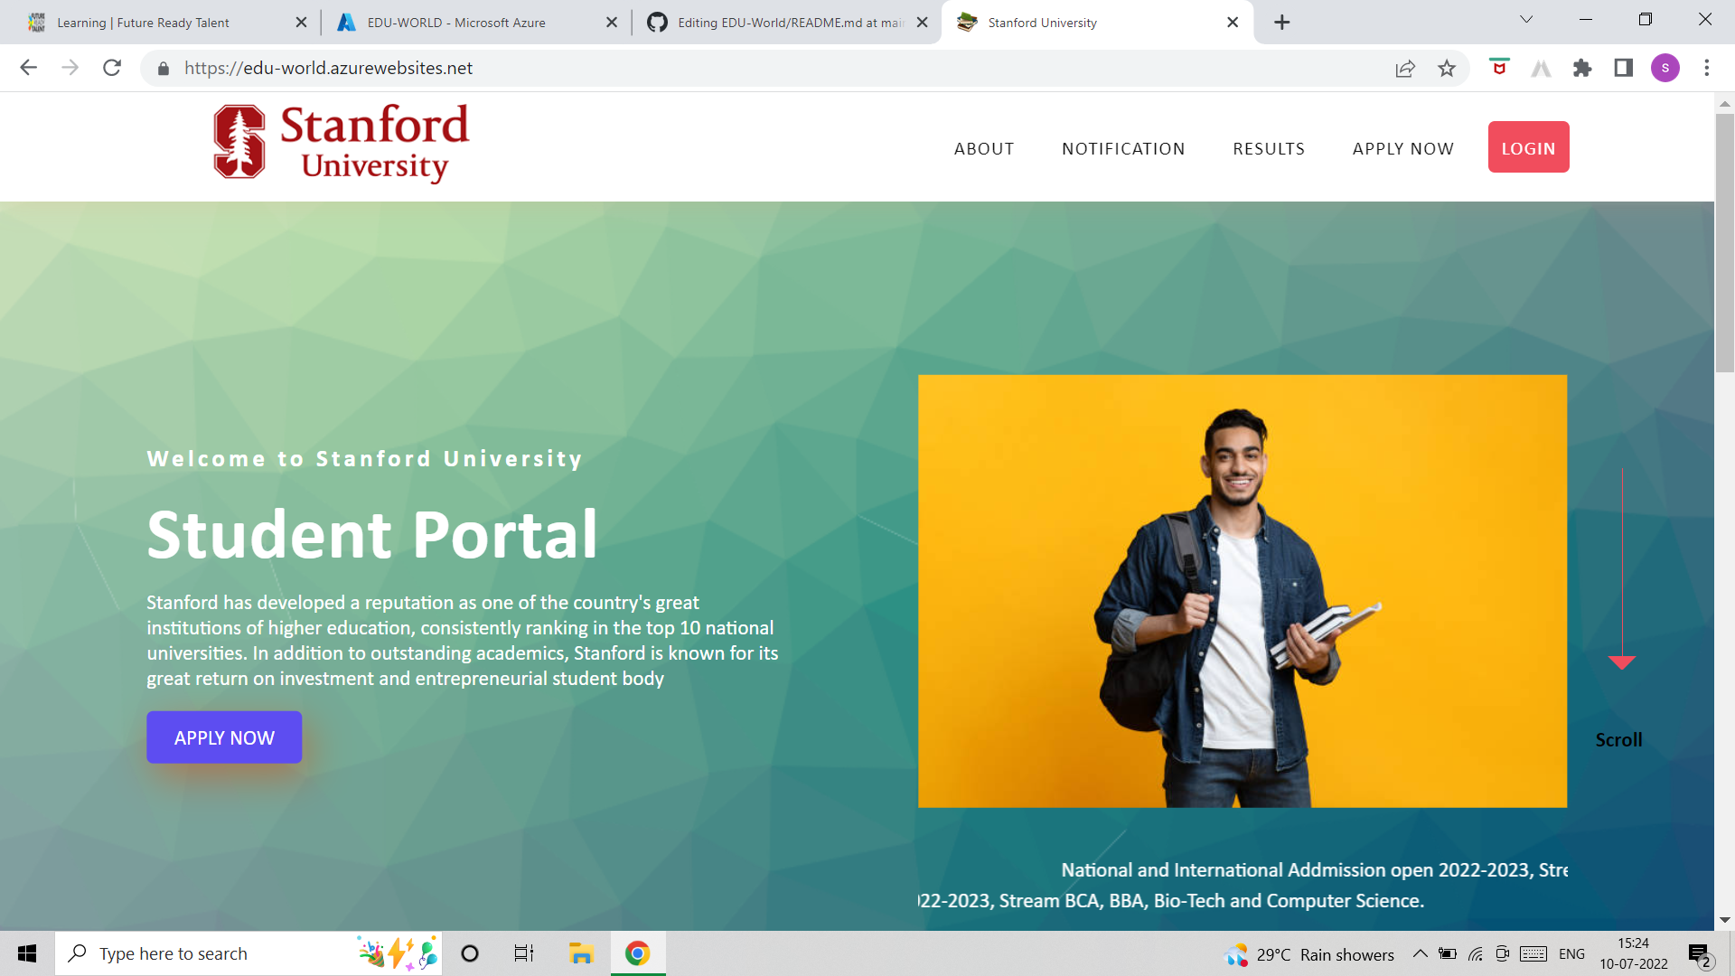Click the admission announcement marquee text
The image size is (1735, 976).
(1243, 886)
